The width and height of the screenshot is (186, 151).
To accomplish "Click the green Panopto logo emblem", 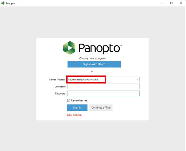I will click(69, 48).
